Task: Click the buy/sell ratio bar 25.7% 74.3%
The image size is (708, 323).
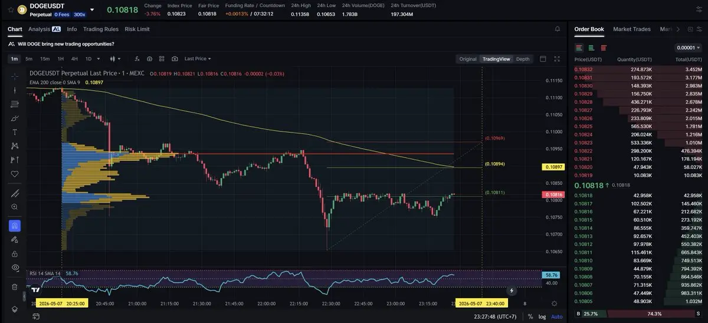Action: click(x=639, y=314)
